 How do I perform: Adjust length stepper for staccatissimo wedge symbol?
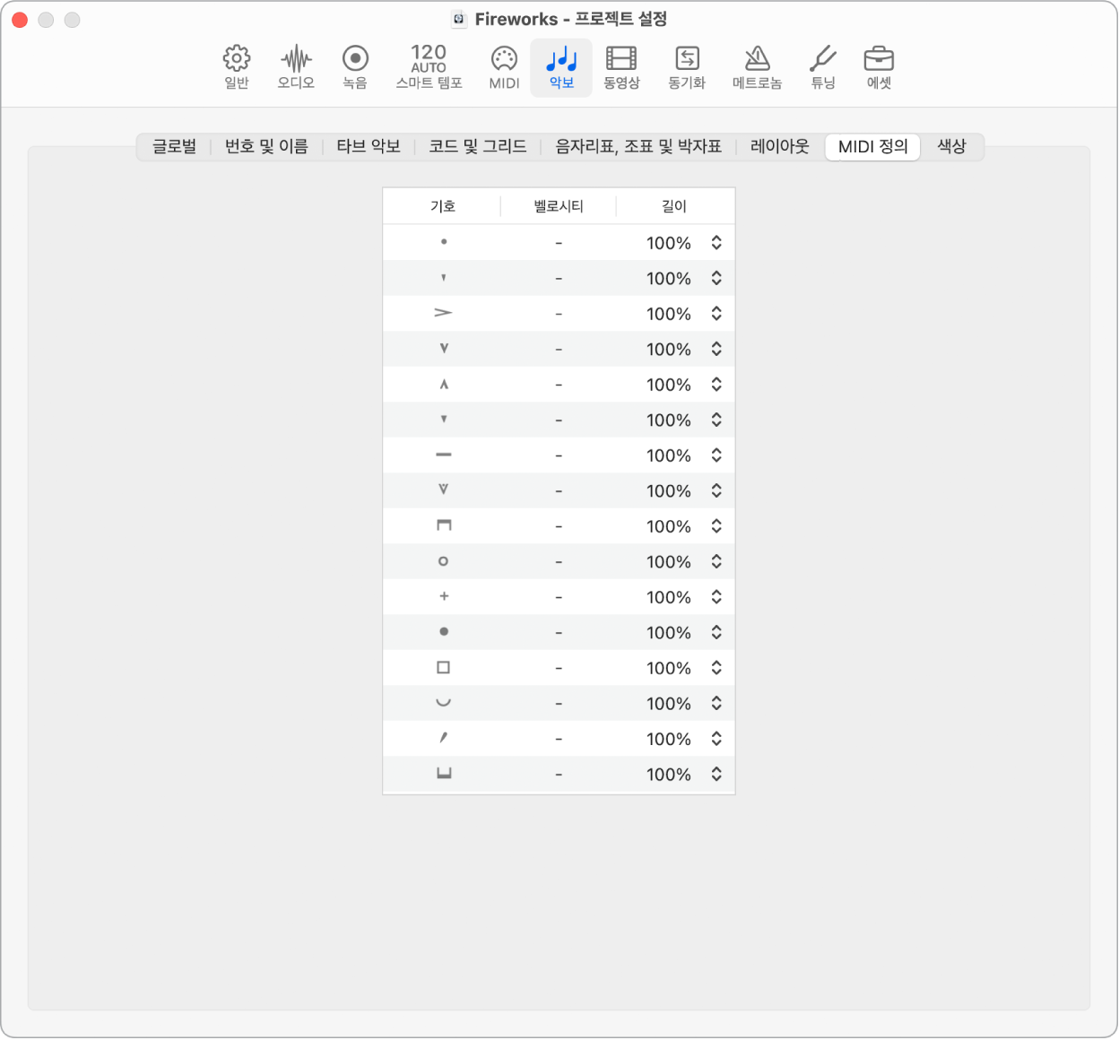click(x=716, y=278)
